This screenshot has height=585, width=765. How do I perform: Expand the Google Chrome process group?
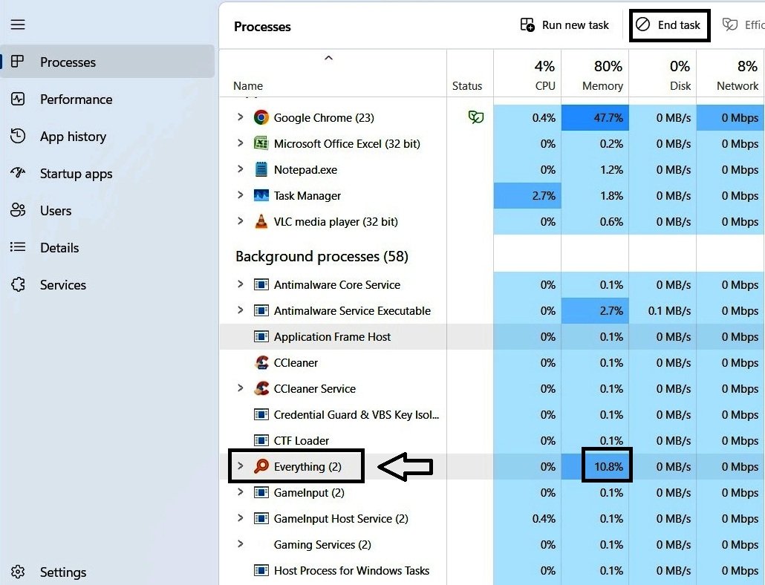(x=240, y=117)
